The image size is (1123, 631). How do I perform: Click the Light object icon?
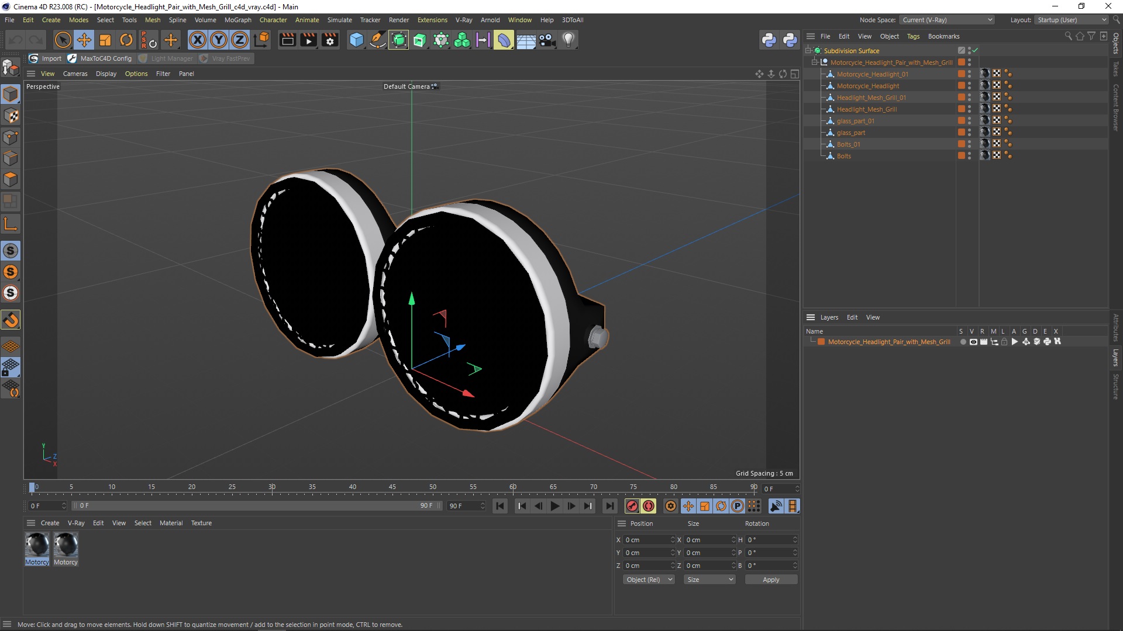tap(569, 40)
